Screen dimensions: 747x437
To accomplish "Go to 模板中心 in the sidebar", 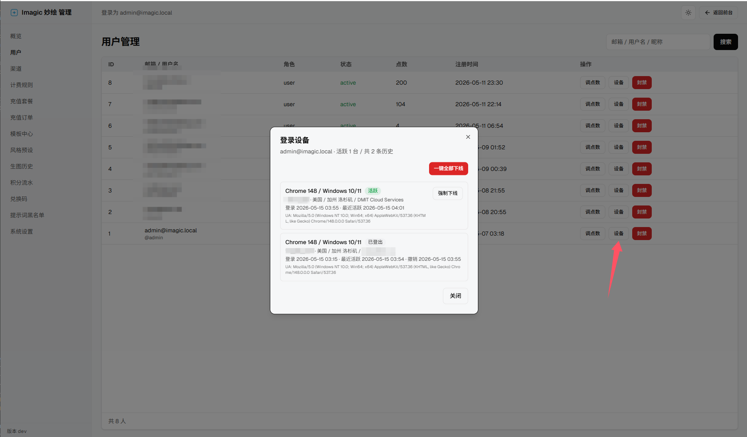I will point(22,134).
